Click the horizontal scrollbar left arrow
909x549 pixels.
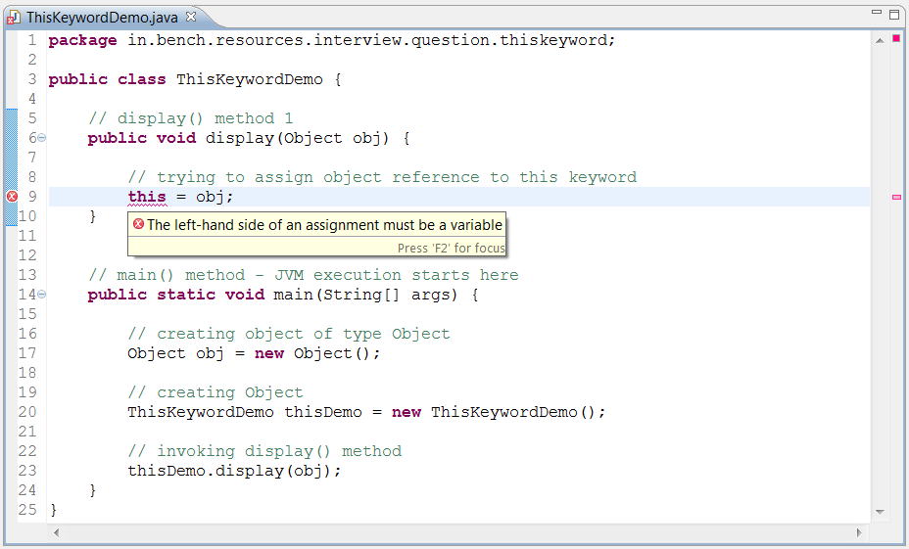pyautogui.click(x=56, y=532)
